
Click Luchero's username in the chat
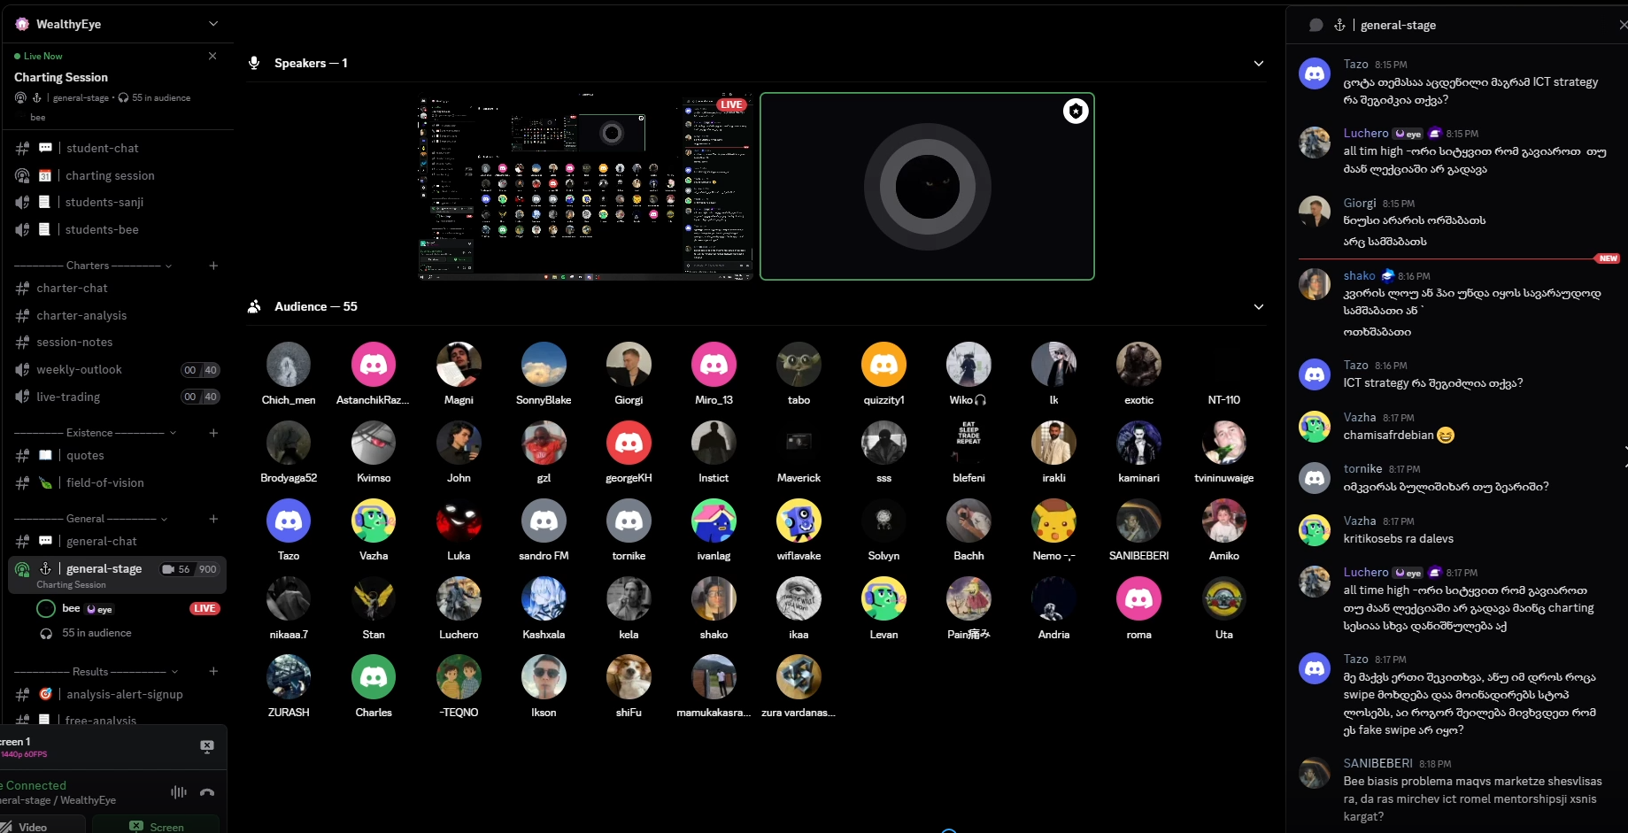(1365, 133)
